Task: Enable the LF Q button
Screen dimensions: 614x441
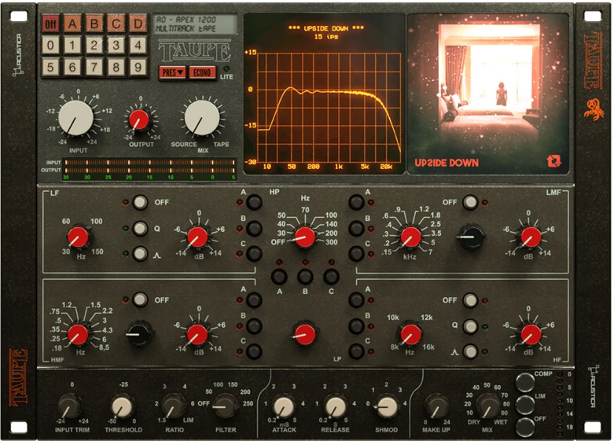Action: [x=140, y=229]
